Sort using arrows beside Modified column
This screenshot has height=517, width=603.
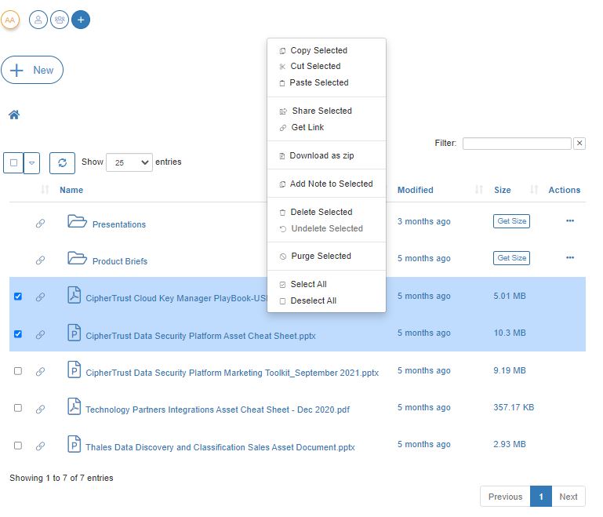click(x=479, y=190)
